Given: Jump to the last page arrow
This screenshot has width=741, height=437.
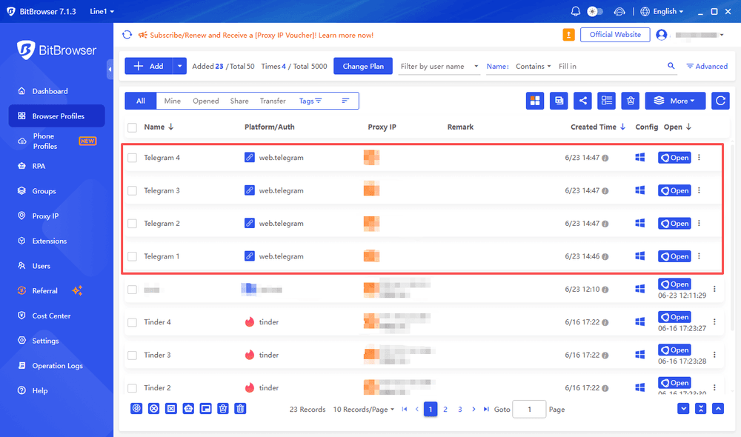Looking at the screenshot, I should (x=486, y=409).
